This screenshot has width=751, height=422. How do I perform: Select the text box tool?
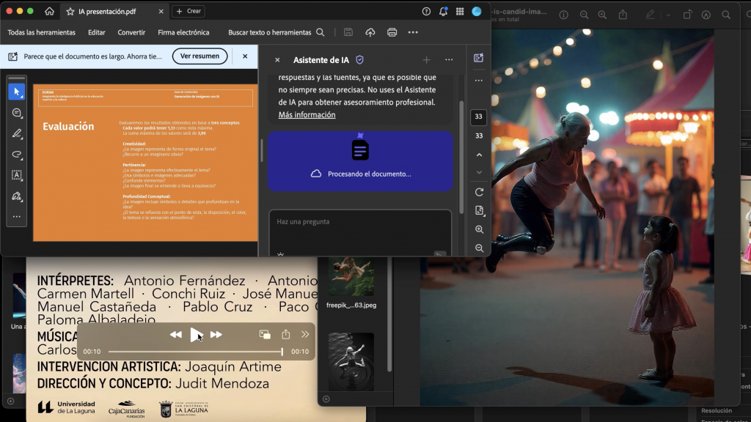tap(16, 175)
